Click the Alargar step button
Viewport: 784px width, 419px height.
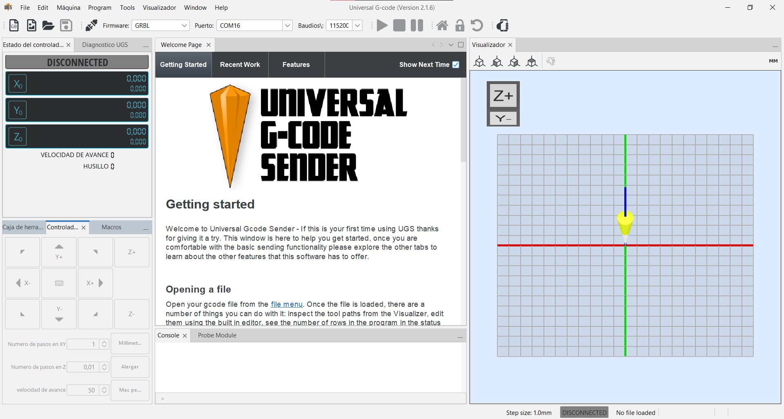pos(130,367)
